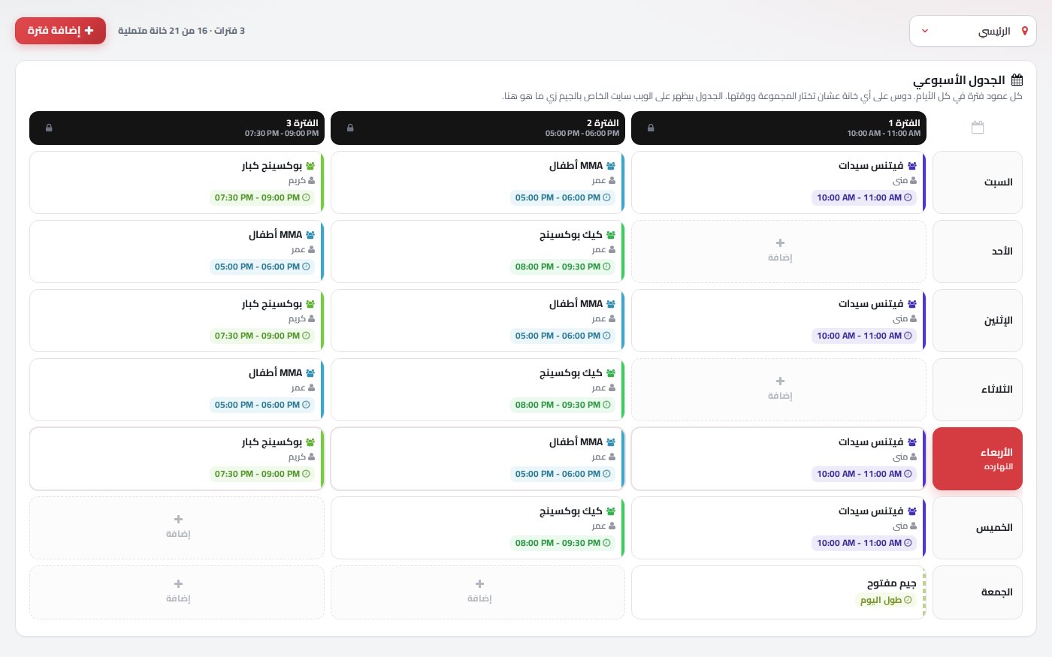1052x657 pixels.
Task: Click the lock icon in الفترة 3 header
Action: pyautogui.click(x=49, y=128)
